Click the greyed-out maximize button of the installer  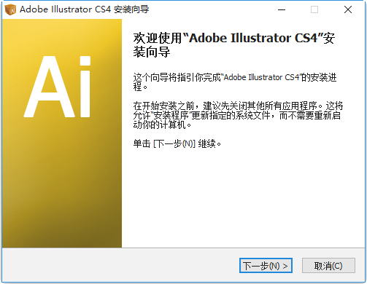(314, 9)
